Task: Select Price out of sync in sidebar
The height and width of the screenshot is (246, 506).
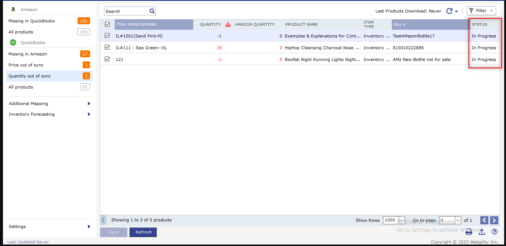Action: pos(26,65)
